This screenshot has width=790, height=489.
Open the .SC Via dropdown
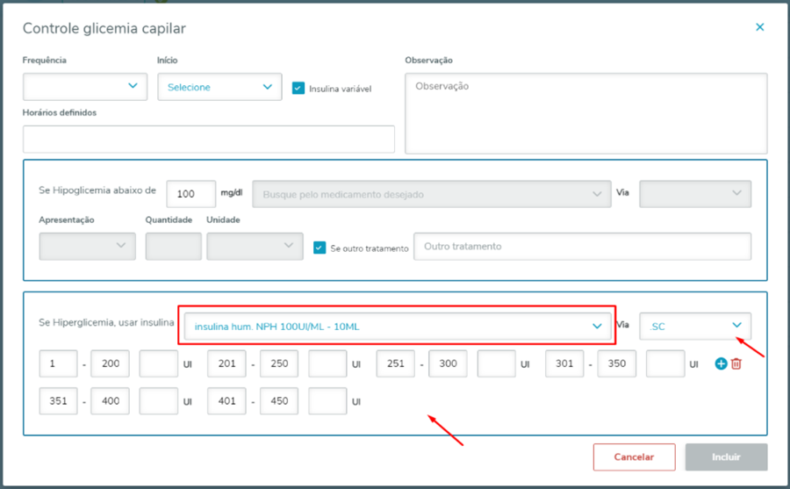[695, 327]
